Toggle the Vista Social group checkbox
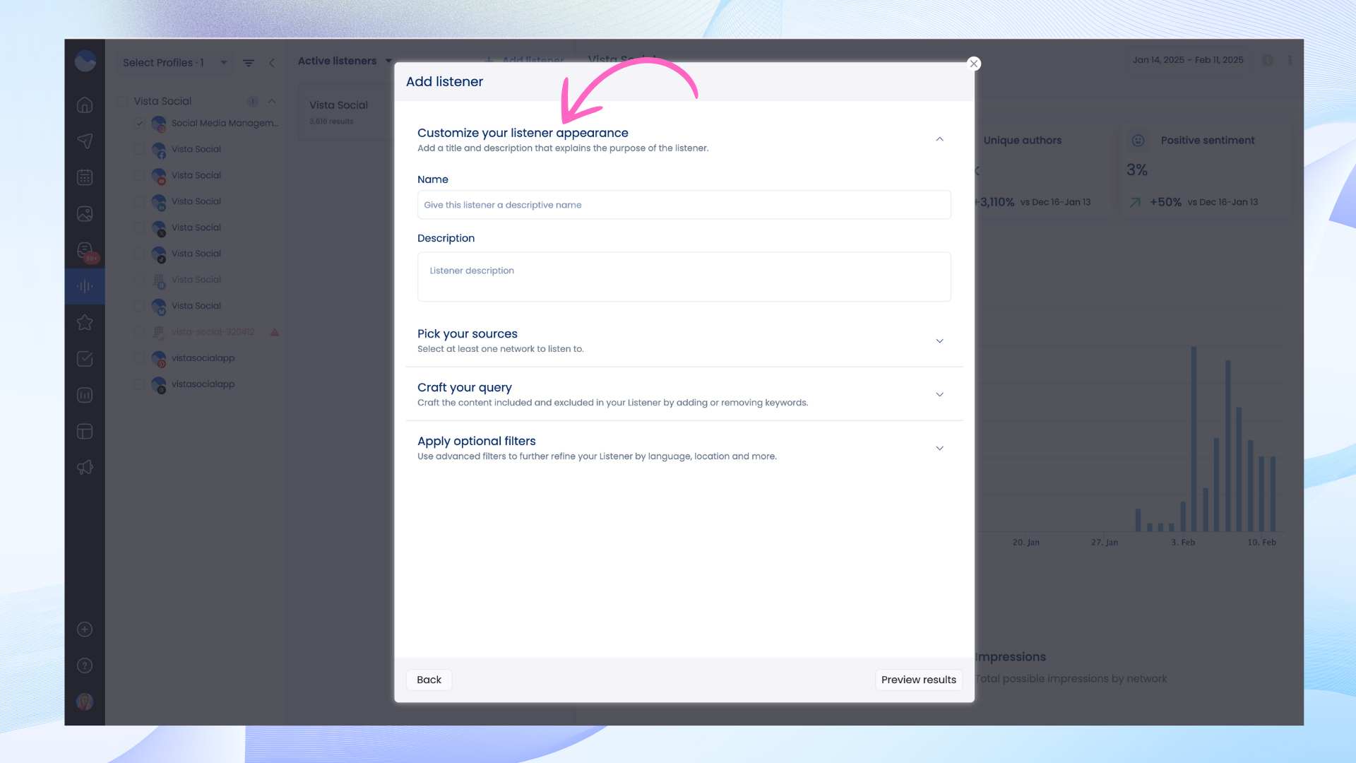Screen dimensions: 1356x763 [x=123, y=101]
